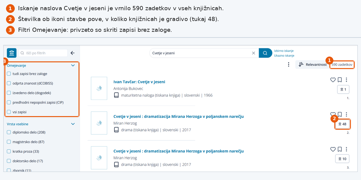Screen dimensions: 361x180
Task: Show the 48 libraries holding the drama
Action: click(x=342, y=124)
